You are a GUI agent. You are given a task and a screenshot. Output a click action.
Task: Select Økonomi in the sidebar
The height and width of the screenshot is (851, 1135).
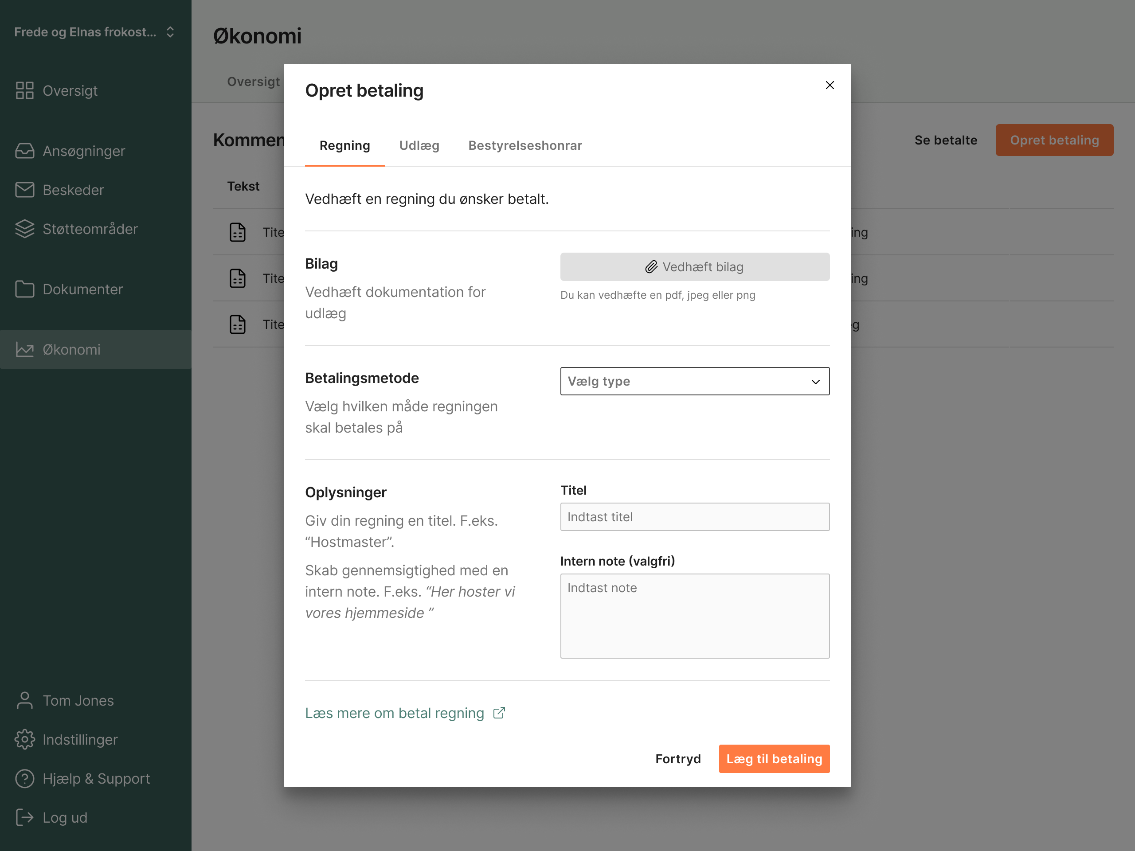click(x=71, y=349)
